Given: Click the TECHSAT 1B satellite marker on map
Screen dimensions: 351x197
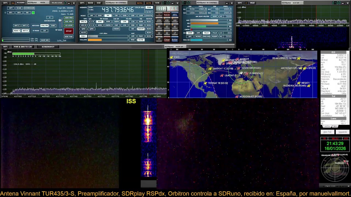Looking at the screenshot, I should click(205, 83).
